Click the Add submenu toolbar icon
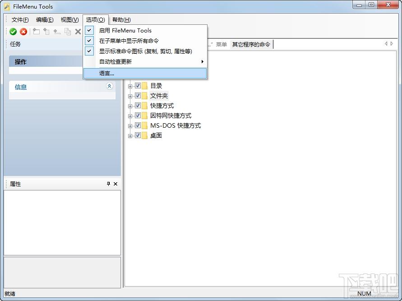Image resolution: width=402 pixels, height=301 pixels. (x=46, y=32)
